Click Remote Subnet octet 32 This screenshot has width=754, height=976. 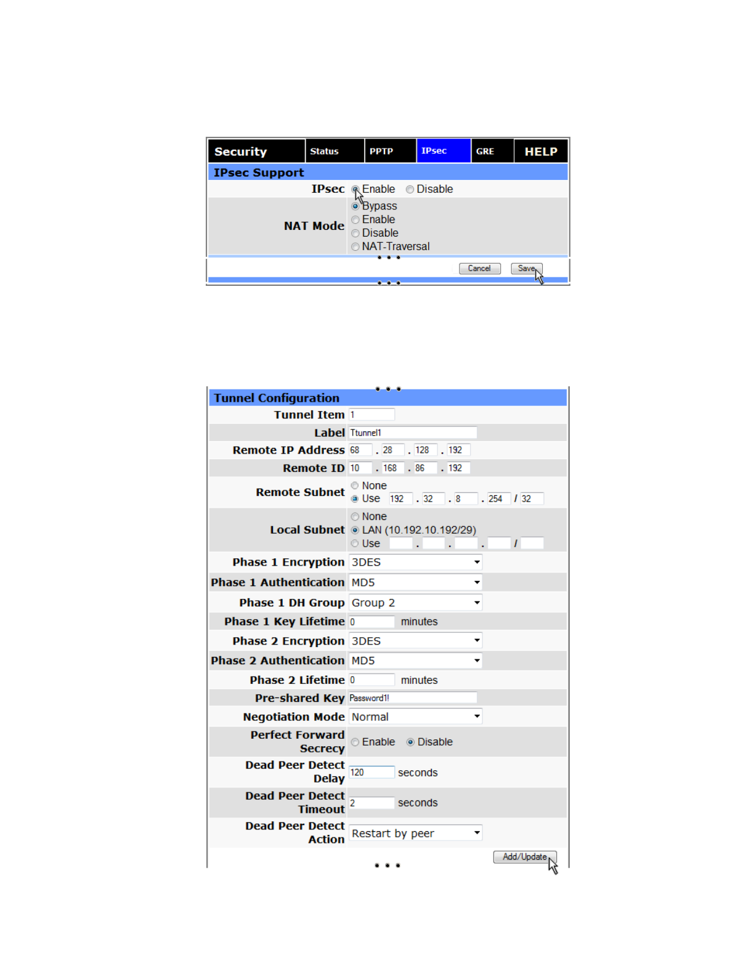coord(434,499)
